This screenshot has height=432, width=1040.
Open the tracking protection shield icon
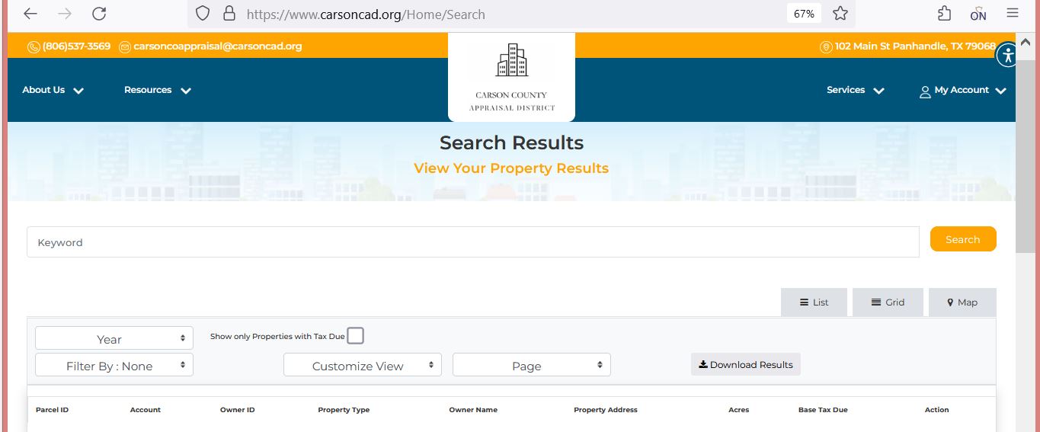(203, 14)
